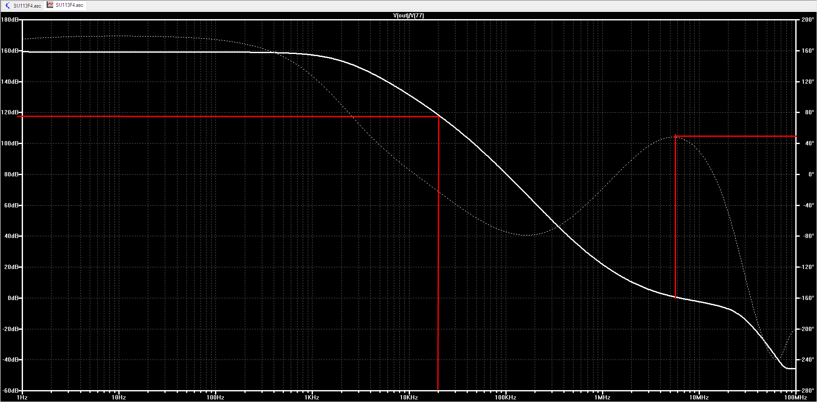Click the 40° phase axis label
This screenshot has height=402, width=817.
pos(809,143)
